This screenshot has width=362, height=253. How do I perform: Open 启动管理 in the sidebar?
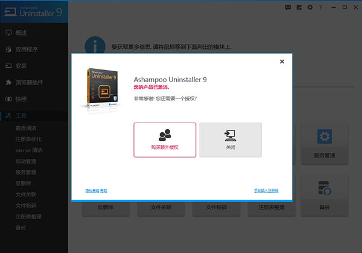tap(26, 161)
